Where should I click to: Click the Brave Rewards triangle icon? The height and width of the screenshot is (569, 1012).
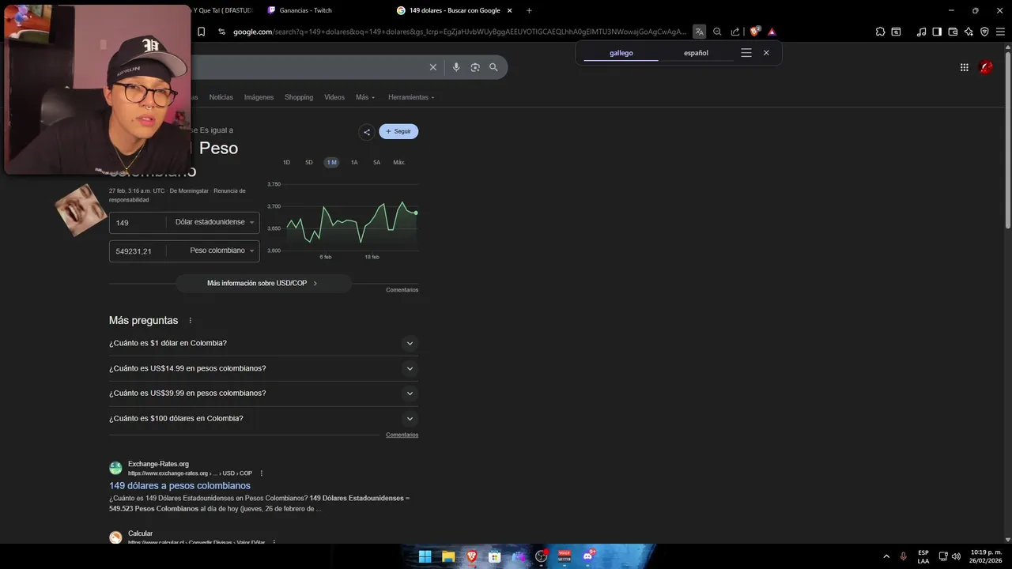coord(772,32)
